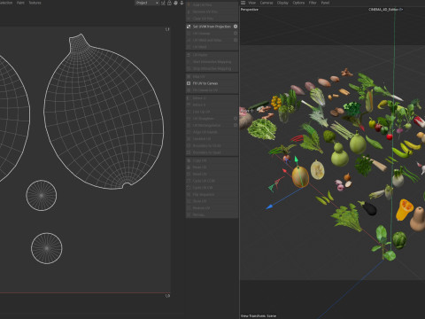Select the large lemon-shaped UV island

tap(104, 113)
